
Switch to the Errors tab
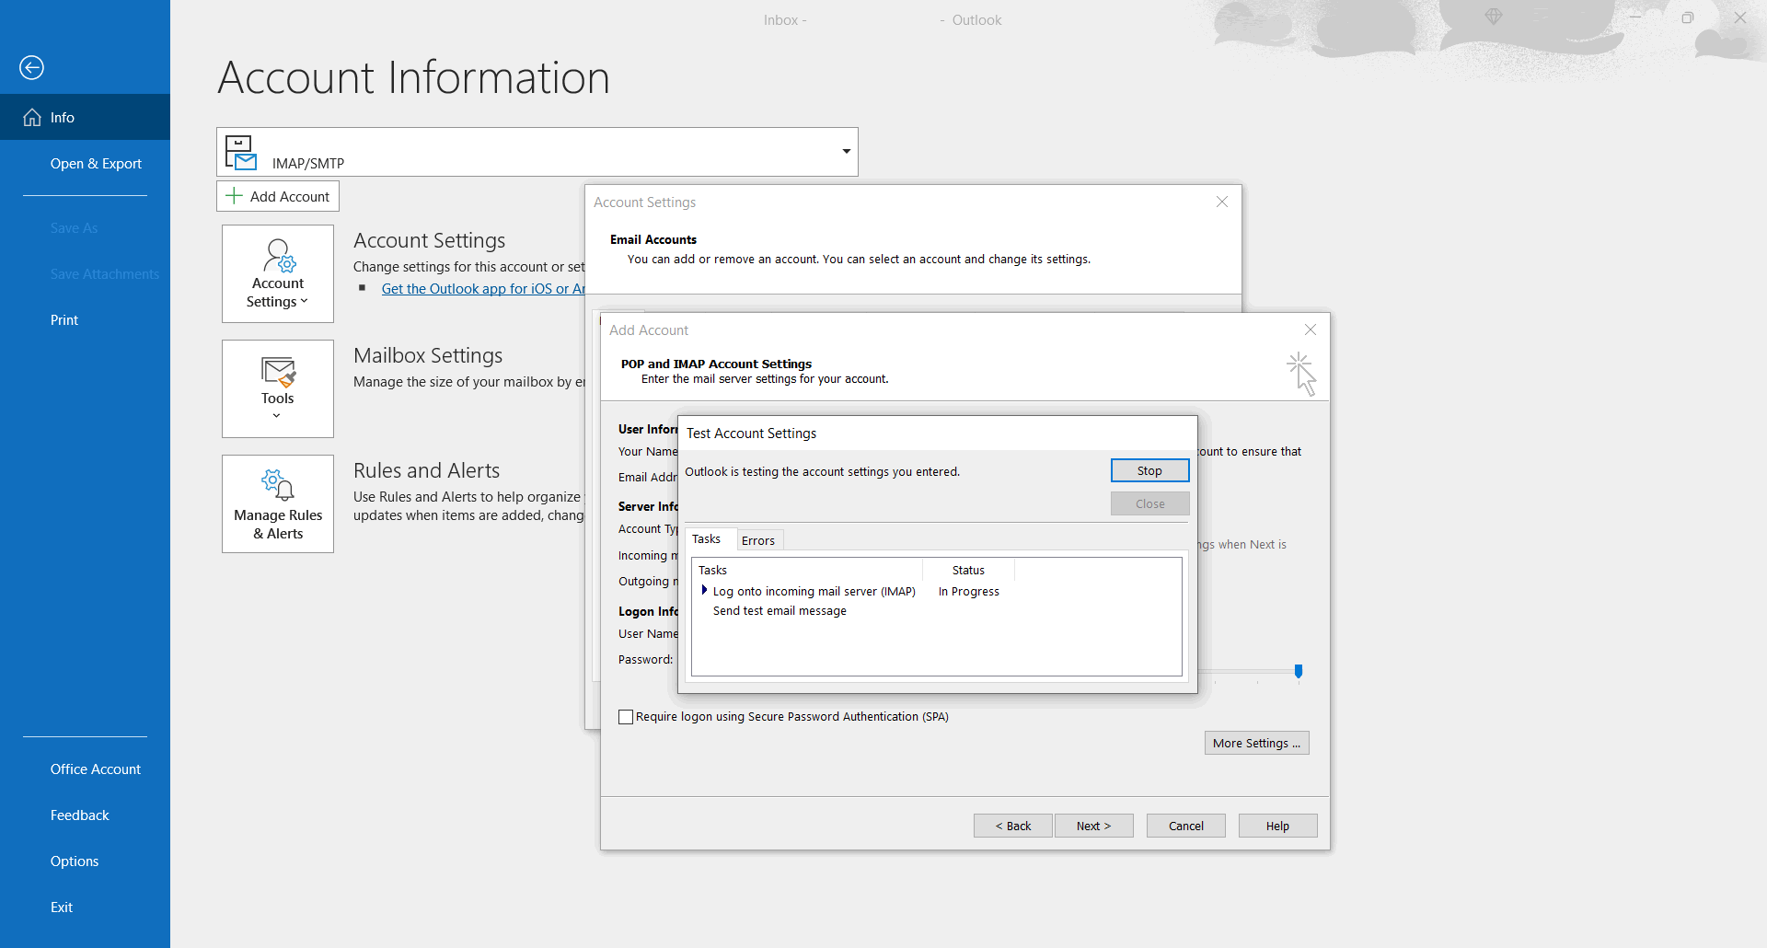pyautogui.click(x=758, y=540)
